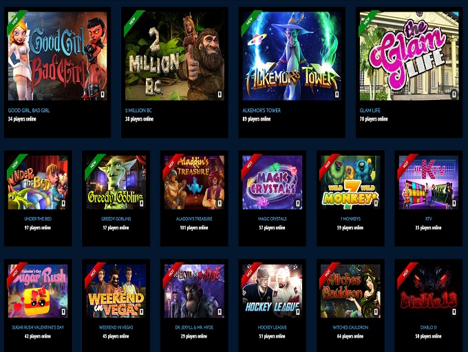Screen dimensions: 468x352
Task: Click the NEW ribbon on Under the Bed
Action: click(x=17, y=166)
